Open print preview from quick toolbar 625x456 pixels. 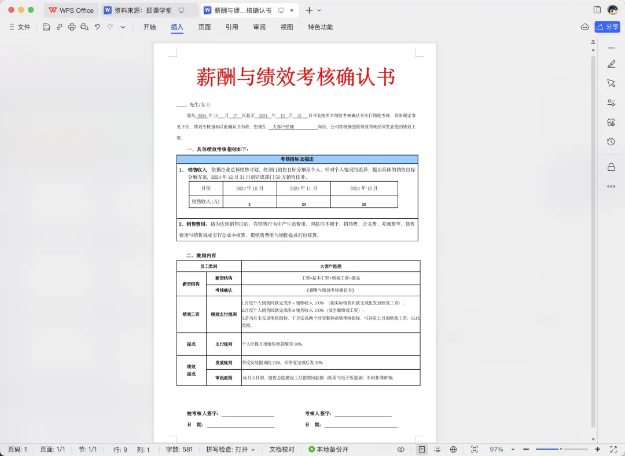84,27
